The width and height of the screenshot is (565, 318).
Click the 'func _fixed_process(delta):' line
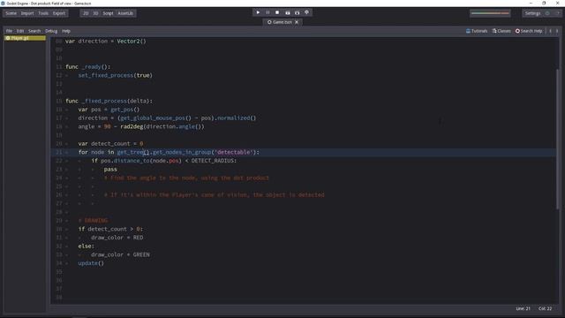click(x=109, y=101)
